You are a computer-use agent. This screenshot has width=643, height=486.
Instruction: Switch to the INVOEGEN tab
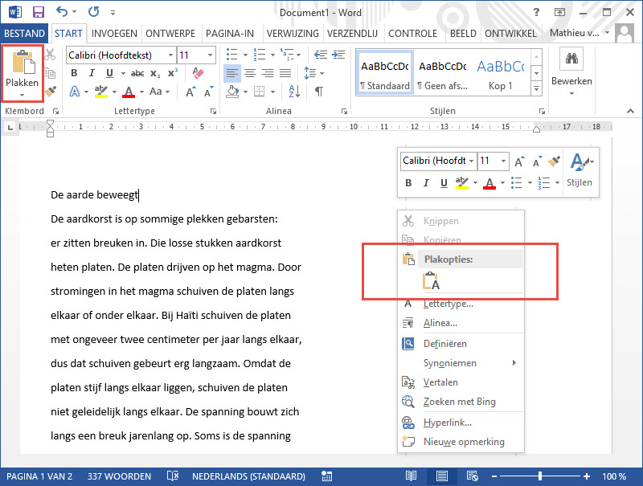[x=114, y=33]
